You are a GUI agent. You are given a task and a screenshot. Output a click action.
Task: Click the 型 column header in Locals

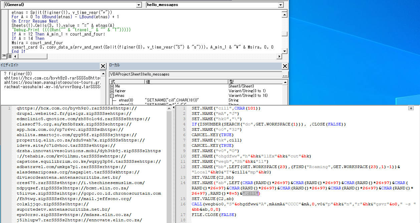click(255, 82)
